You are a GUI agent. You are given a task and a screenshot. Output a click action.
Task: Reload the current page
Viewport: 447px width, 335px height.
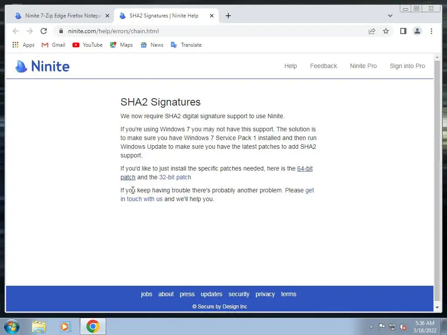coord(44,31)
